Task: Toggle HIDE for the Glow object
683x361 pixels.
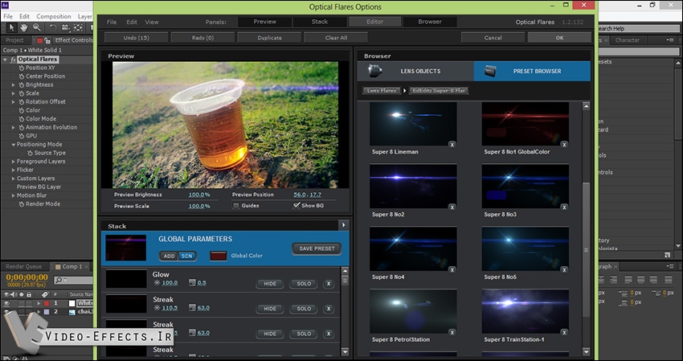Action: [270, 283]
